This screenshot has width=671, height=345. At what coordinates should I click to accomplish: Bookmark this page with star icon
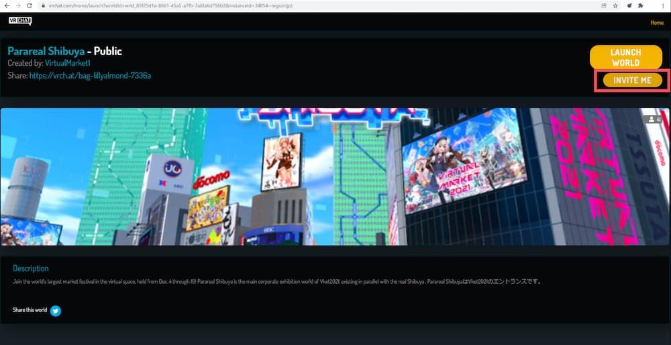615,6
